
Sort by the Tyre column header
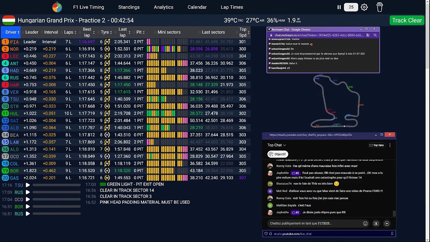[x=107, y=32]
